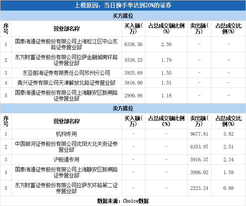Image resolution: width=246 pixels, height=206 pixels.
Task: Select percentage value 2.50
Action: click(x=166, y=44)
